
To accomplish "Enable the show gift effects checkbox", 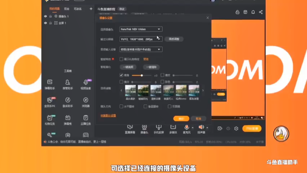I will (x=121, y=59).
